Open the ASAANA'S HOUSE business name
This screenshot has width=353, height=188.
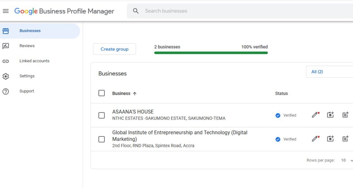click(x=133, y=112)
